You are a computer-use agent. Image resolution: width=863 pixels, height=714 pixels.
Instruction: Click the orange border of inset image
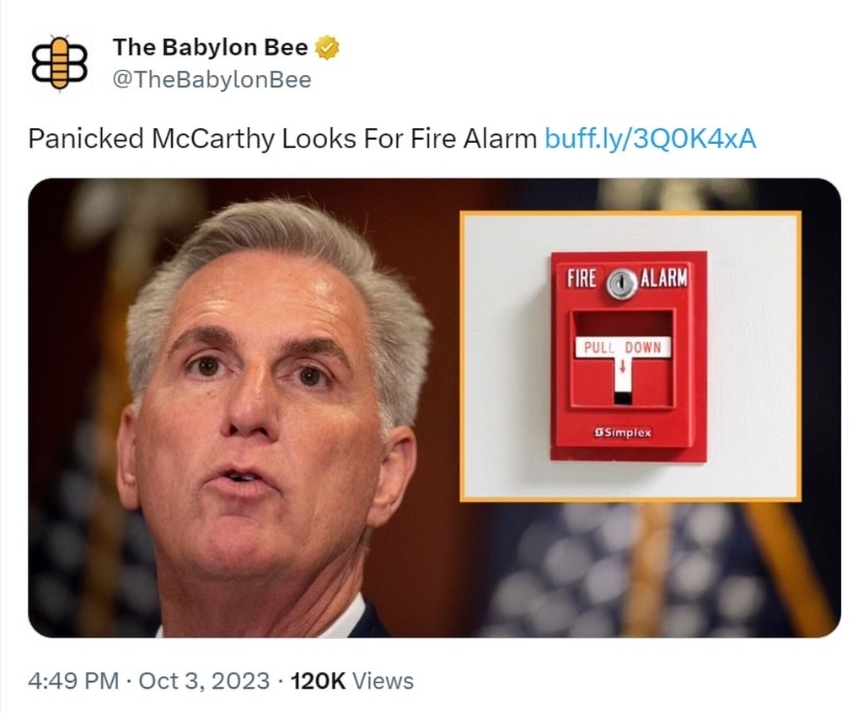point(630,213)
